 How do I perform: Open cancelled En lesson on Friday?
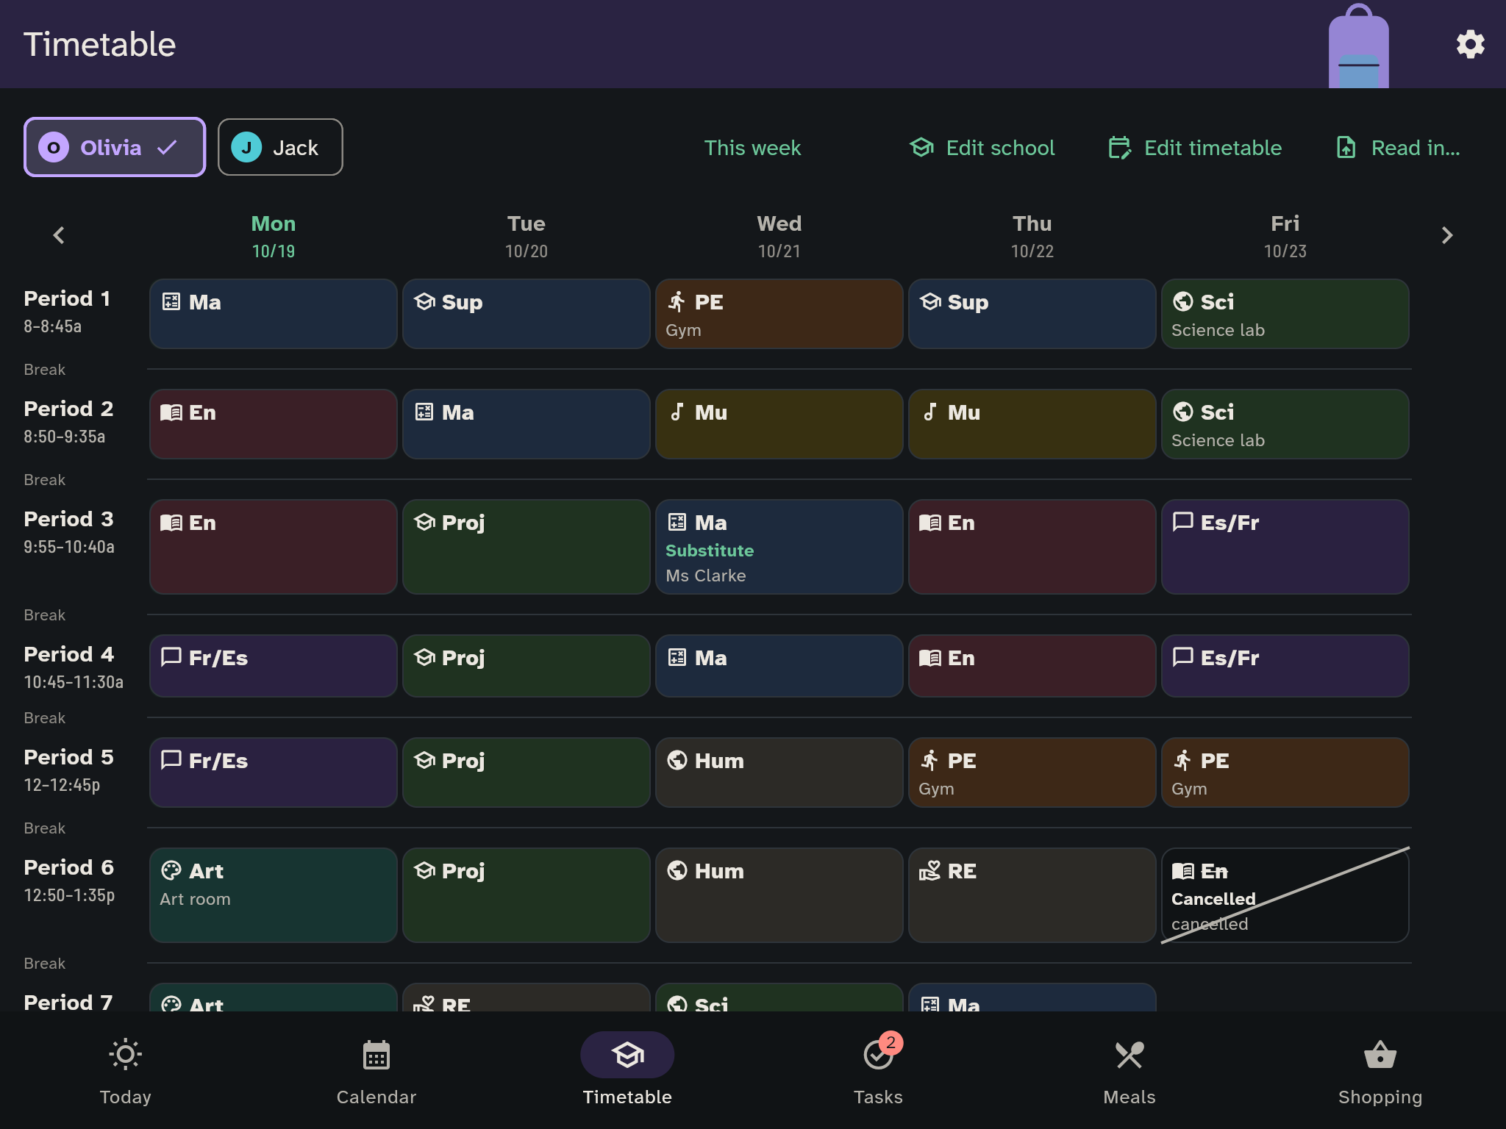click(x=1285, y=895)
